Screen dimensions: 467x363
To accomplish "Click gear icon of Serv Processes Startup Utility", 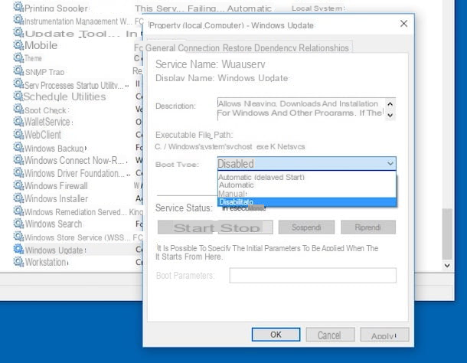I will pos(18,83).
